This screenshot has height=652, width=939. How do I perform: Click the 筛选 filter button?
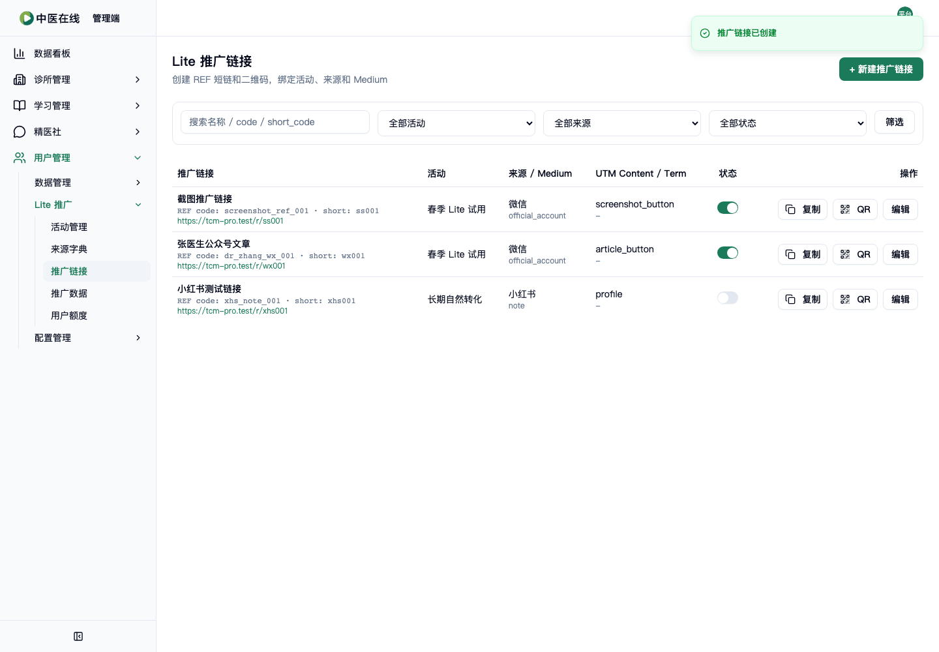click(895, 122)
